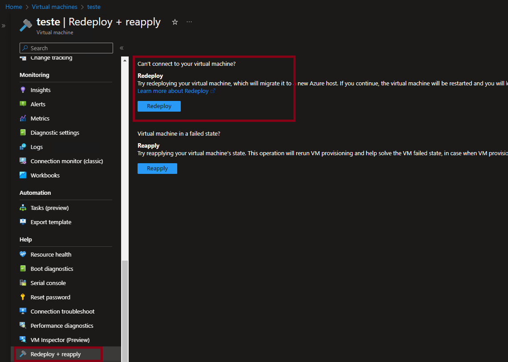This screenshot has width=508, height=362.
Task: Open Learn more about Redeploy link
Action: [x=173, y=91]
